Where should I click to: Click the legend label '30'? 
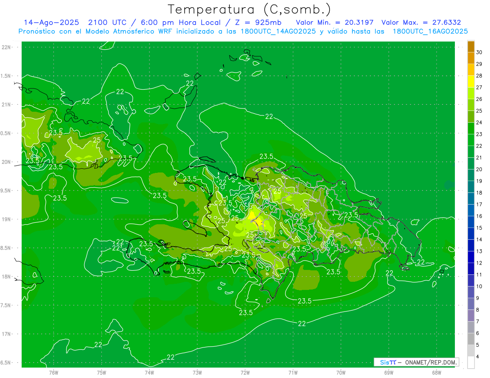pyautogui.click(x=480, y=52)
